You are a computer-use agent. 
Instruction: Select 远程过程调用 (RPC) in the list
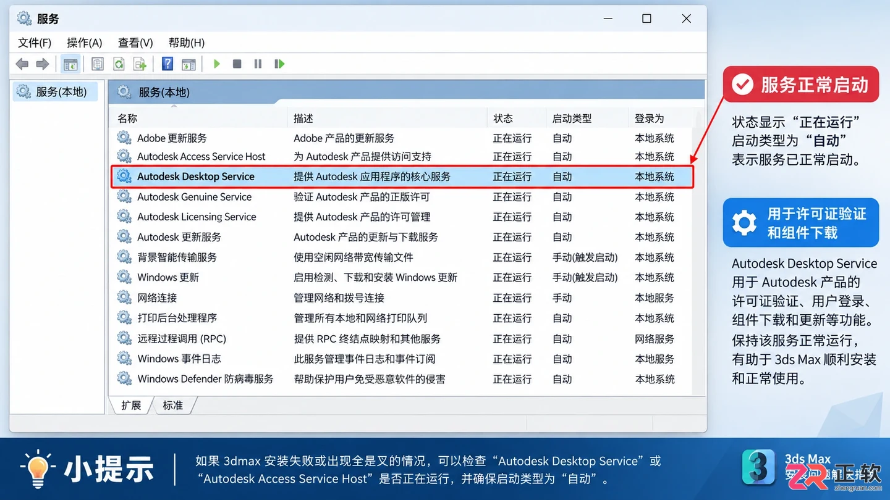182,339
